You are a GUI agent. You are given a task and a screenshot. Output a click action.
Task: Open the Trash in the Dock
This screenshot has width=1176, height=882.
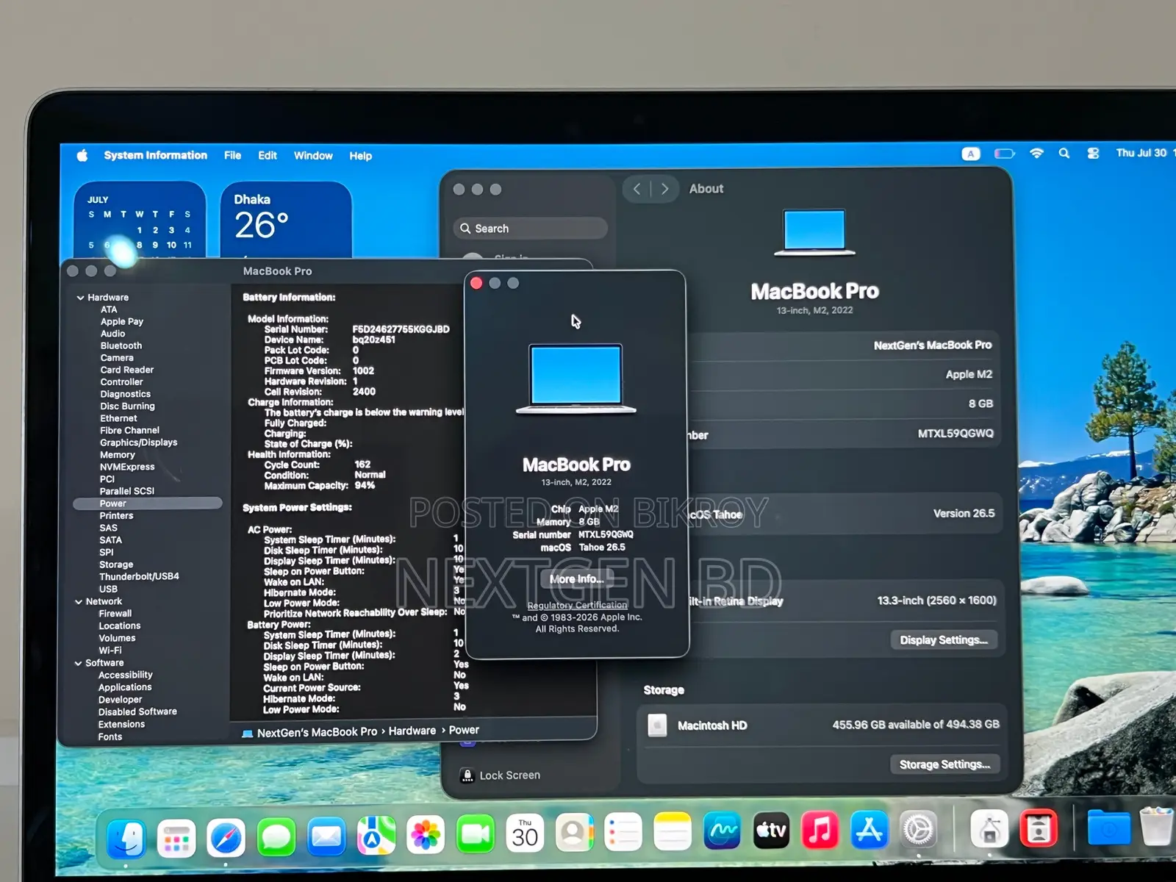click(x=1156, y=827)
